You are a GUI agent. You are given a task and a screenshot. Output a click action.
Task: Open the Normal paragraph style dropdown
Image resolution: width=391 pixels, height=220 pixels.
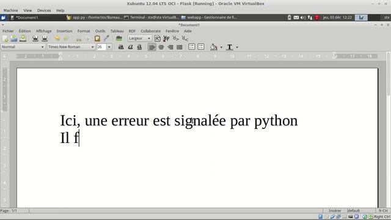click(23, 47)
